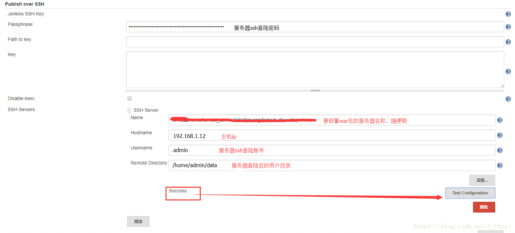Click the Test Configuration button
515x233 pixels.
(470, 193)
